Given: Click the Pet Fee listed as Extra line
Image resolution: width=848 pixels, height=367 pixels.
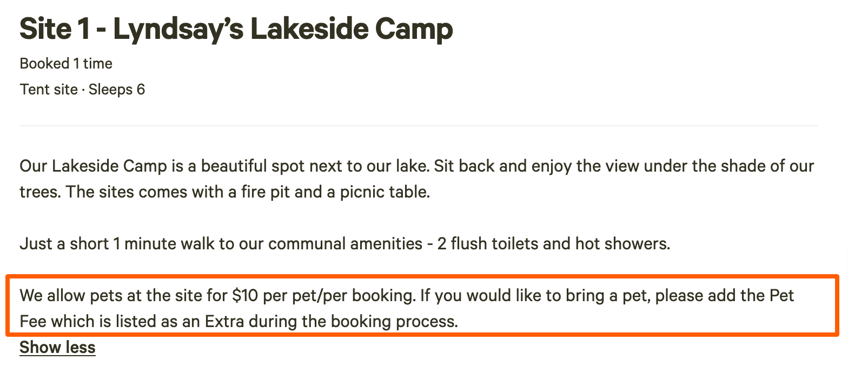Looking at the screenshot, I should coord(239,322).
